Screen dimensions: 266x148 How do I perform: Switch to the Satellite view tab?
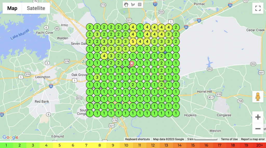(36, 8)
